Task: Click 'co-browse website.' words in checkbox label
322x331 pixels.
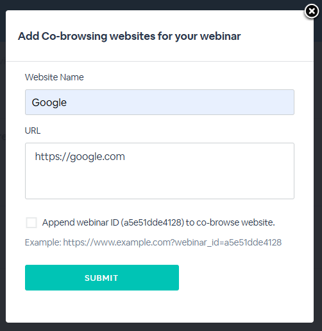Action: point(235,222)
